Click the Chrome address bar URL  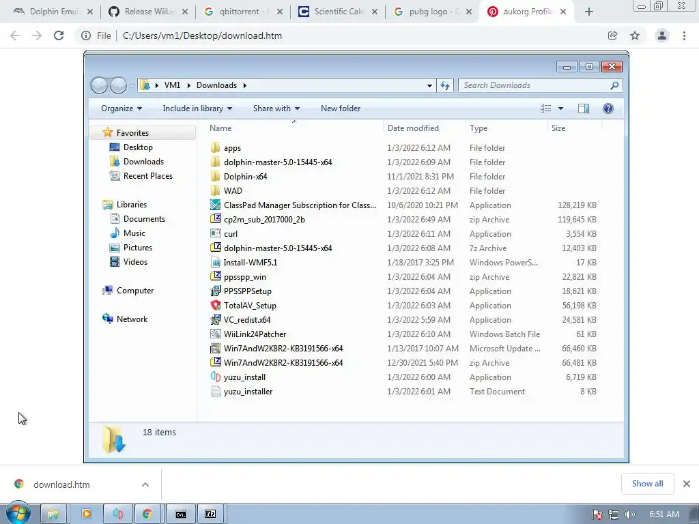tap(202, 35)
